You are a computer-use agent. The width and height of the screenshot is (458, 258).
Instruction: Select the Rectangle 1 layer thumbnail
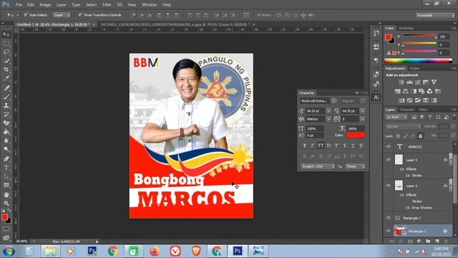point(399,231)
